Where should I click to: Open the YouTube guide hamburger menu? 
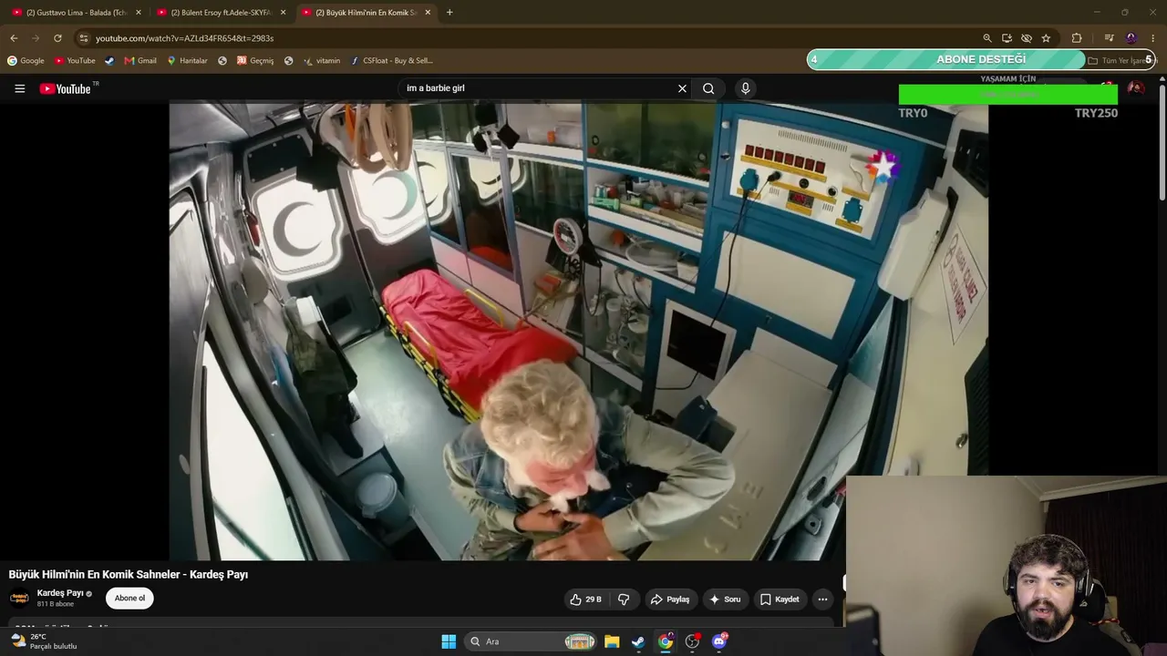tap(19, 88)
